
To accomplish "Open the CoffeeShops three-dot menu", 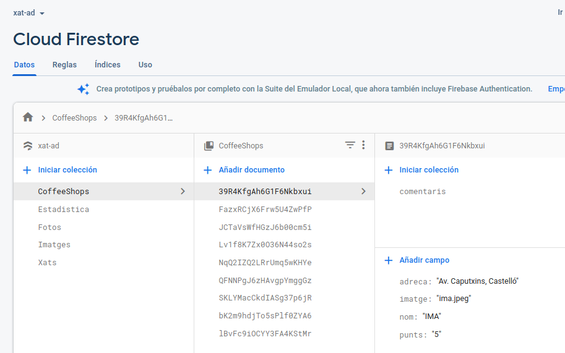I will click(363, 145).
